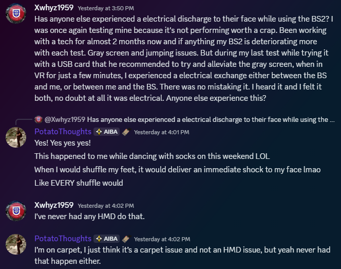
Task: Click the 'Yes! Yes yes yes!' message
Action: [x=63, y=143]
